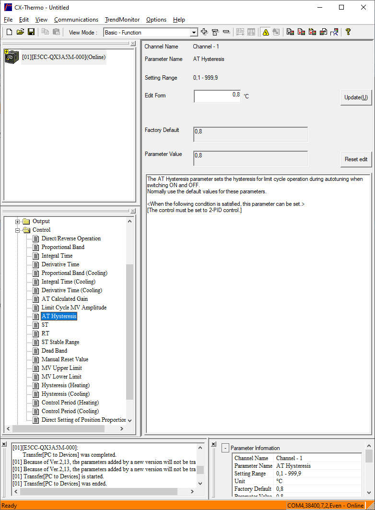Select Proportional Band (Cooling) parameter
The height and width of the screenshot is (510, 375).
74,273
